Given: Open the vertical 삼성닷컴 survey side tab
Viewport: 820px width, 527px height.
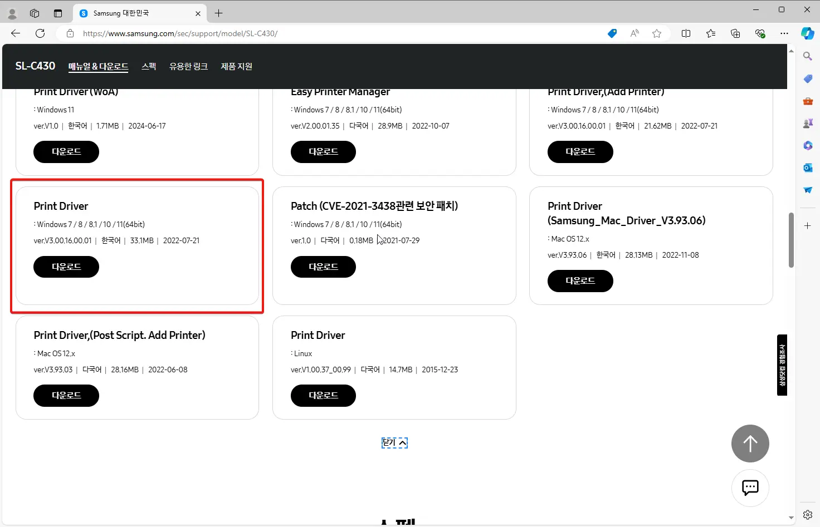Looking at the screenshot, I should (x=782, y=365).
